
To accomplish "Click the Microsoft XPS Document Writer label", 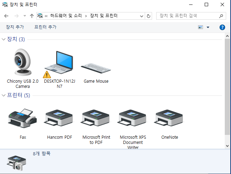I will click(133, 142).
